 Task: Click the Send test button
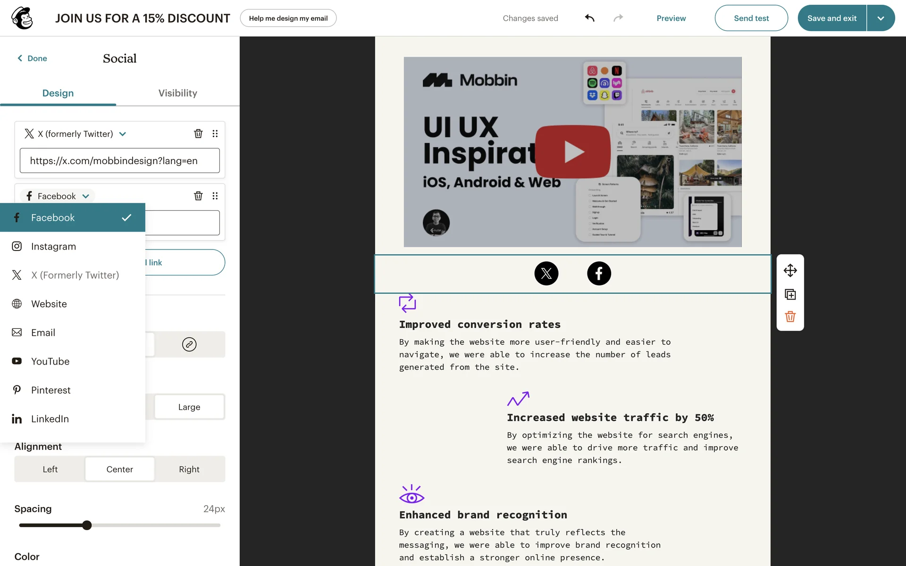click(751, 18)
